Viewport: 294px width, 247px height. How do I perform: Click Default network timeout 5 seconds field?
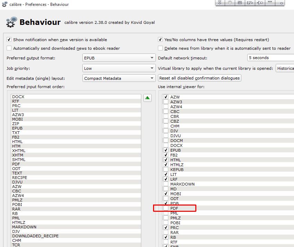[270, 58]
